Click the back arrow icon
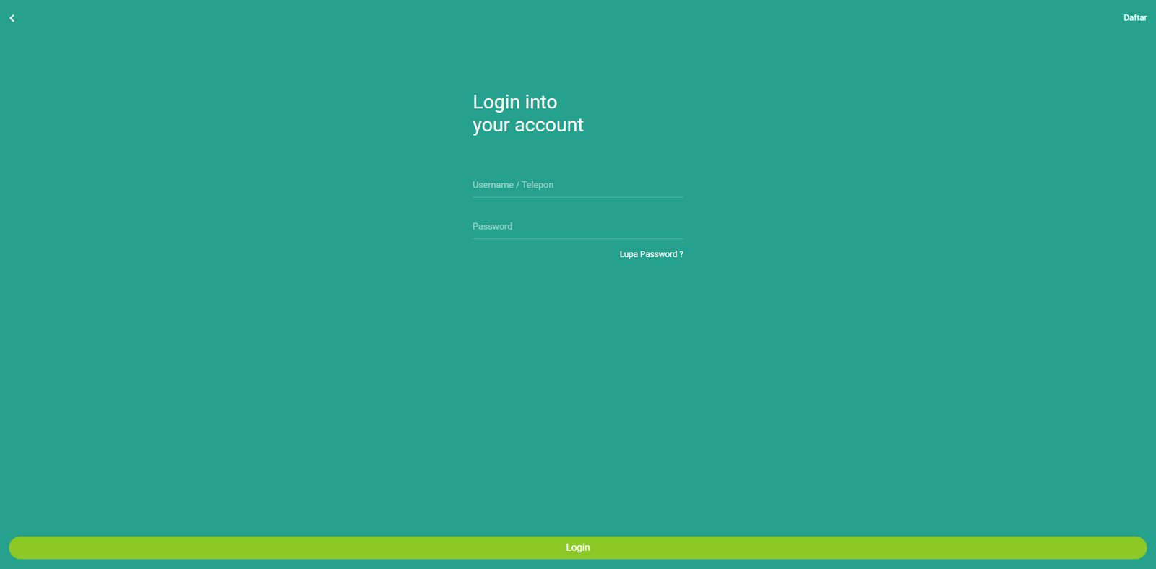Image resolution: width=1156 pixels, height=569 pixels. [12, 18]
